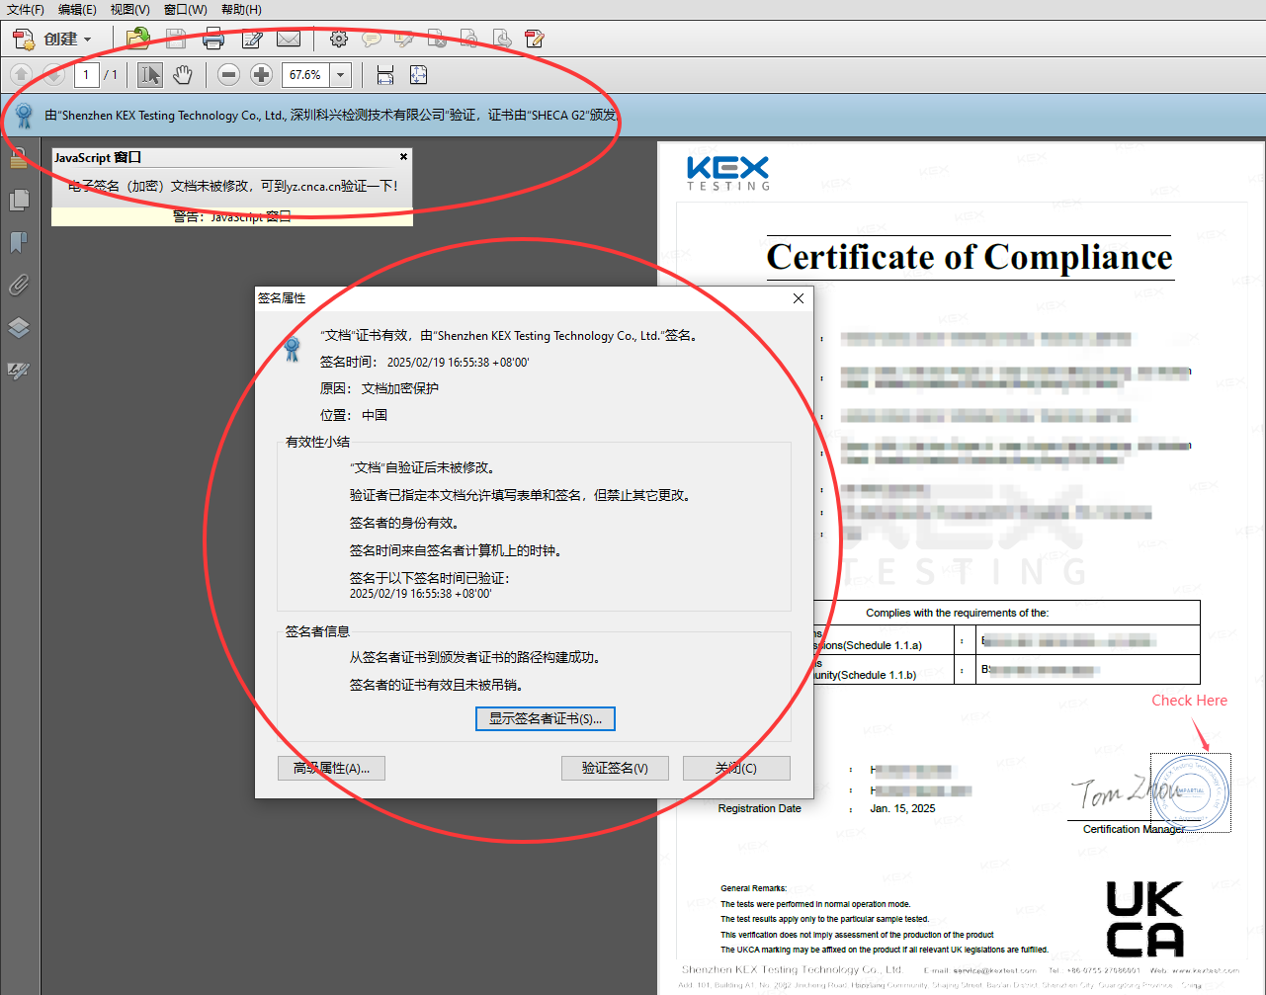This screenshot has width=1266, height=995.
Task: Click the add comment speech bubble icon
Action: point(372,40)
